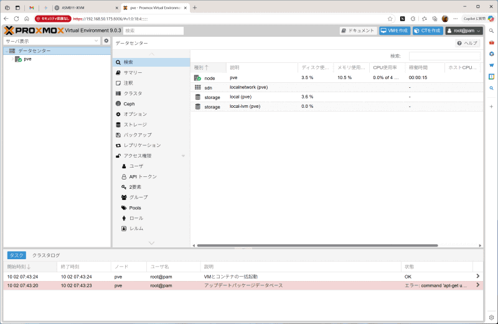Open the レルム submenu item
This screenshot has height=324, width=498.
coord(151,229)
